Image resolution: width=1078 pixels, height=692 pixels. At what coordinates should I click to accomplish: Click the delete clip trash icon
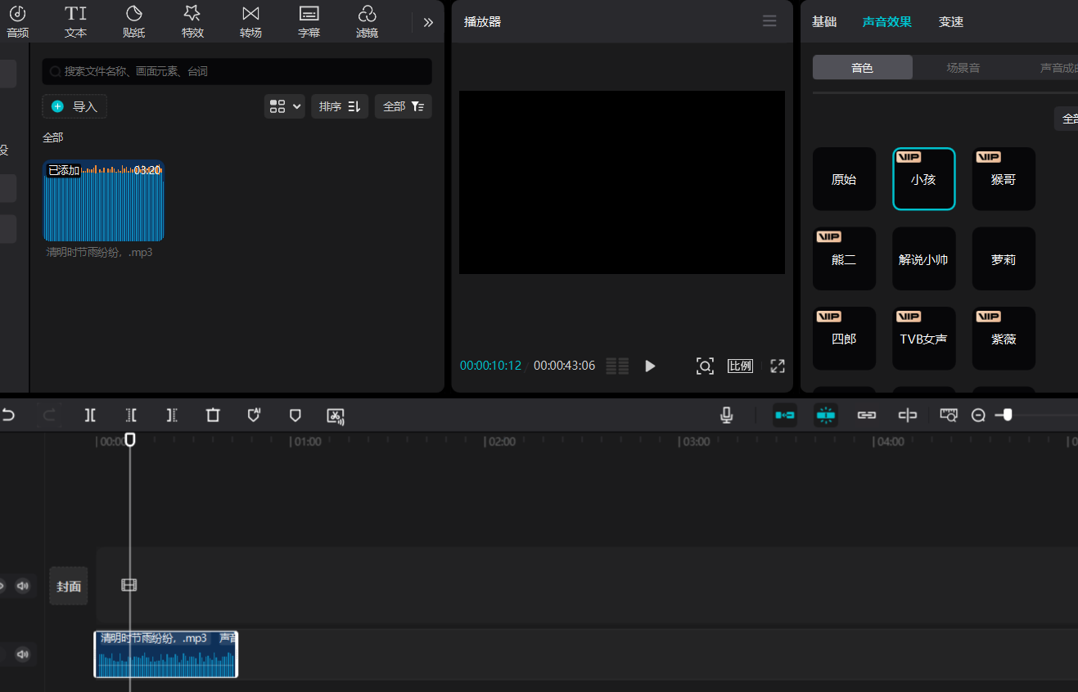213,415
